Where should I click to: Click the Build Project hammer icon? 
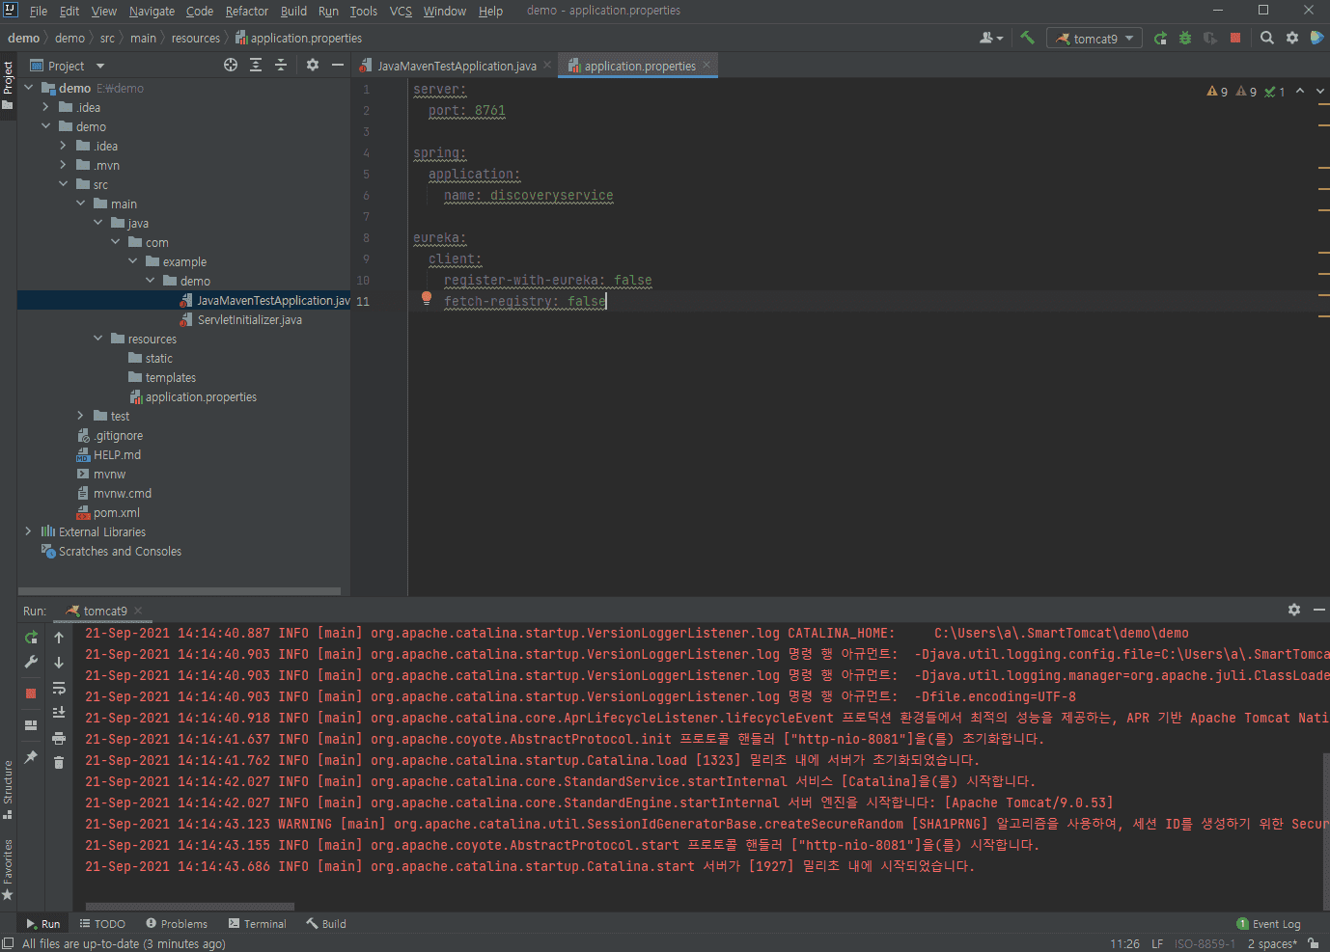coord(1027,38)
